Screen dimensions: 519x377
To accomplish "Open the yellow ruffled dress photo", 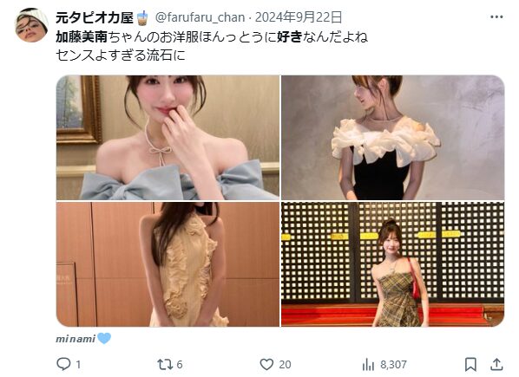I will (x=168, y=264).
